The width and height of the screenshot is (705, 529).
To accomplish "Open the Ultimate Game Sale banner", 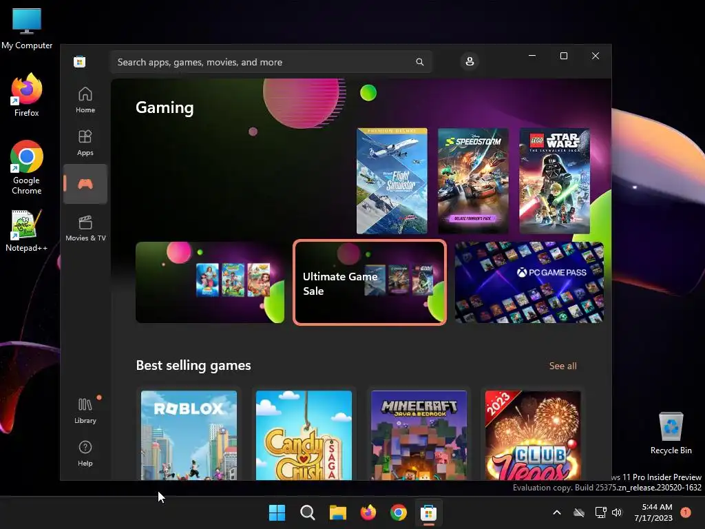I will (x=370, y=282).
